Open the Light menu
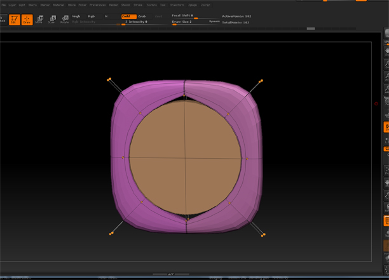This screenshot has width=389, height=280. [x=22, y=5]
